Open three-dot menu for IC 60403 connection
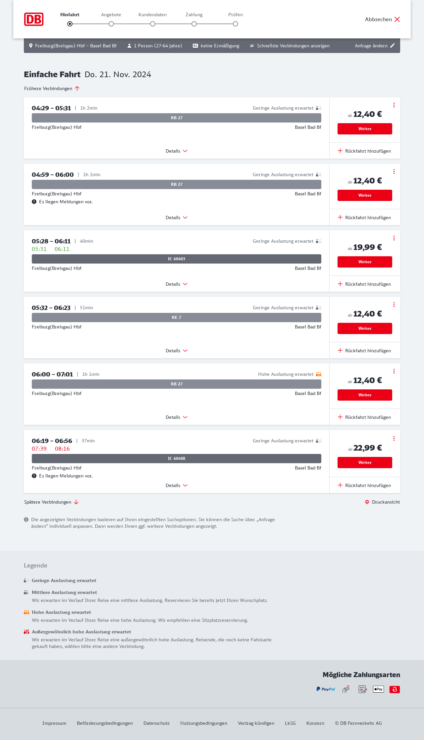The height and width of the screenshot is (740, 424). coord(394,238)
